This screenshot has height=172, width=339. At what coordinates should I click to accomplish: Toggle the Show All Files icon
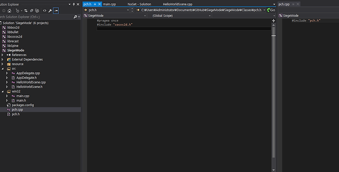[x=37, y=10]
